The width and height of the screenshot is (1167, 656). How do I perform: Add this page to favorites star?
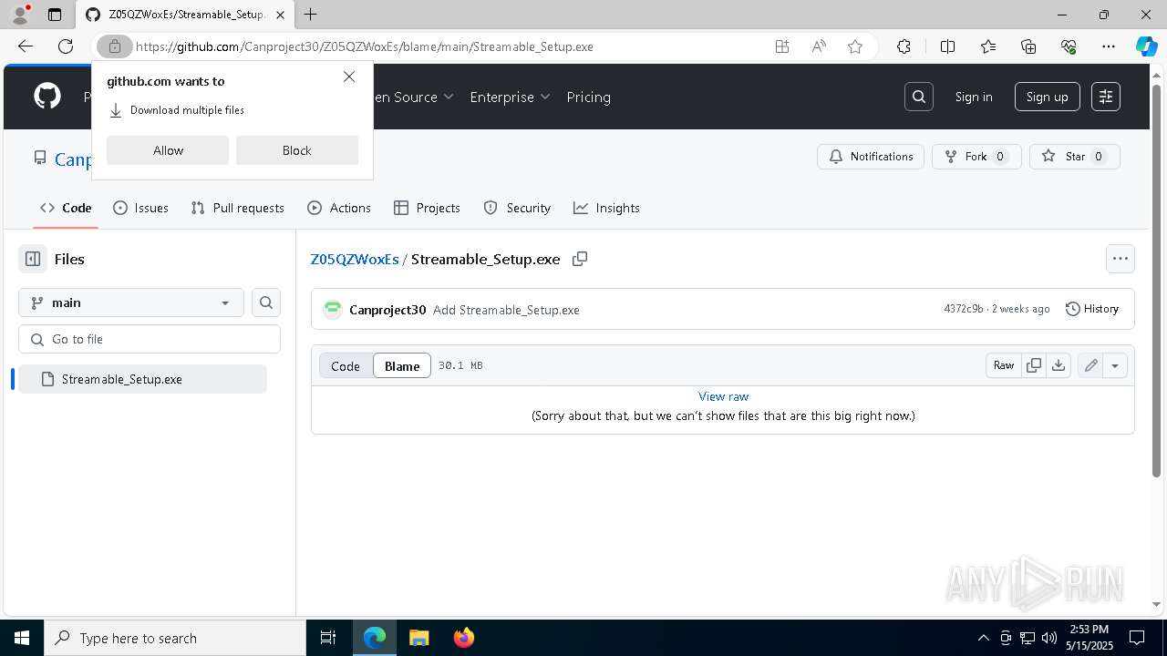[x=855, y=46]
